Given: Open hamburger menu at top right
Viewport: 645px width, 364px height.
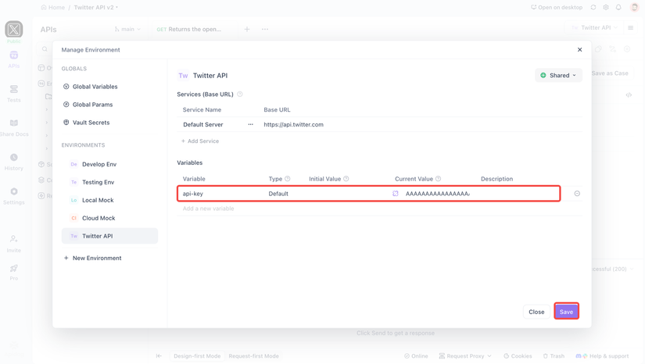Looking at the screenshot, I should click(x=631, y=27).
